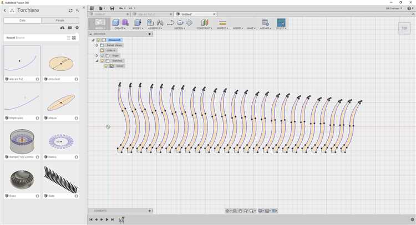Open the Insert dropdown menu

[x=238, y=28]
